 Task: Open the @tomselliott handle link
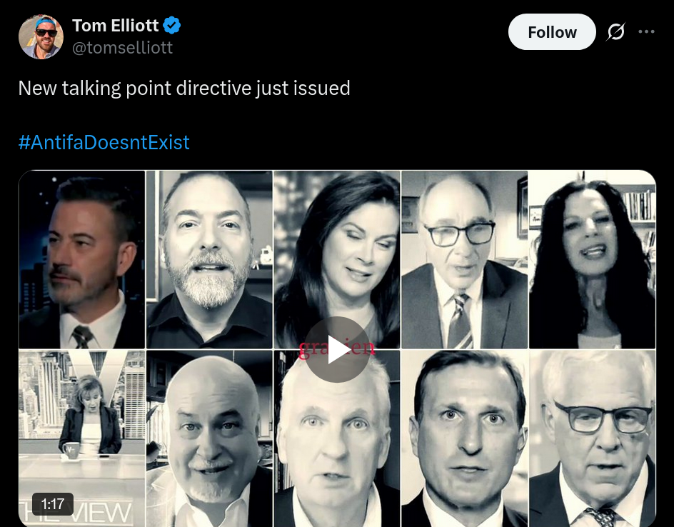122,48
